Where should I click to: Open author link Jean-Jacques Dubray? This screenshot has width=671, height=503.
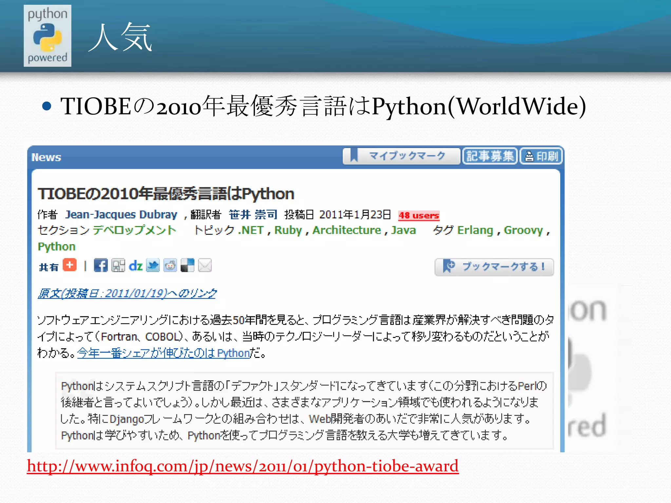121,214
